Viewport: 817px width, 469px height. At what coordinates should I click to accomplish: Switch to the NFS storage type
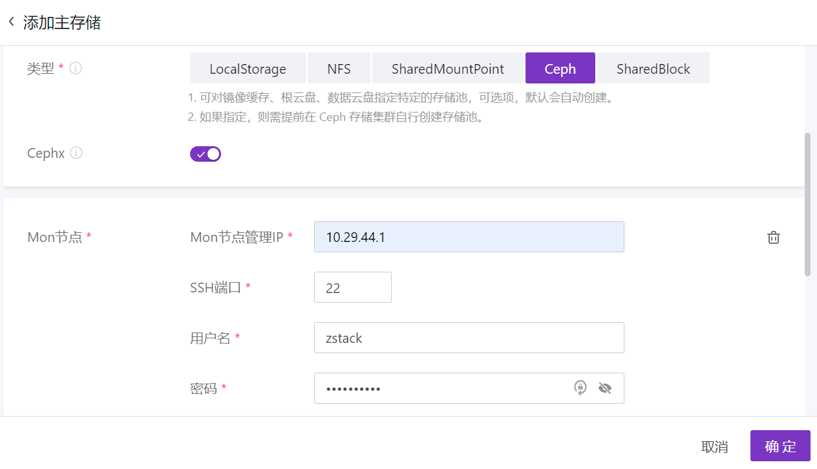[x=339, y=68]
